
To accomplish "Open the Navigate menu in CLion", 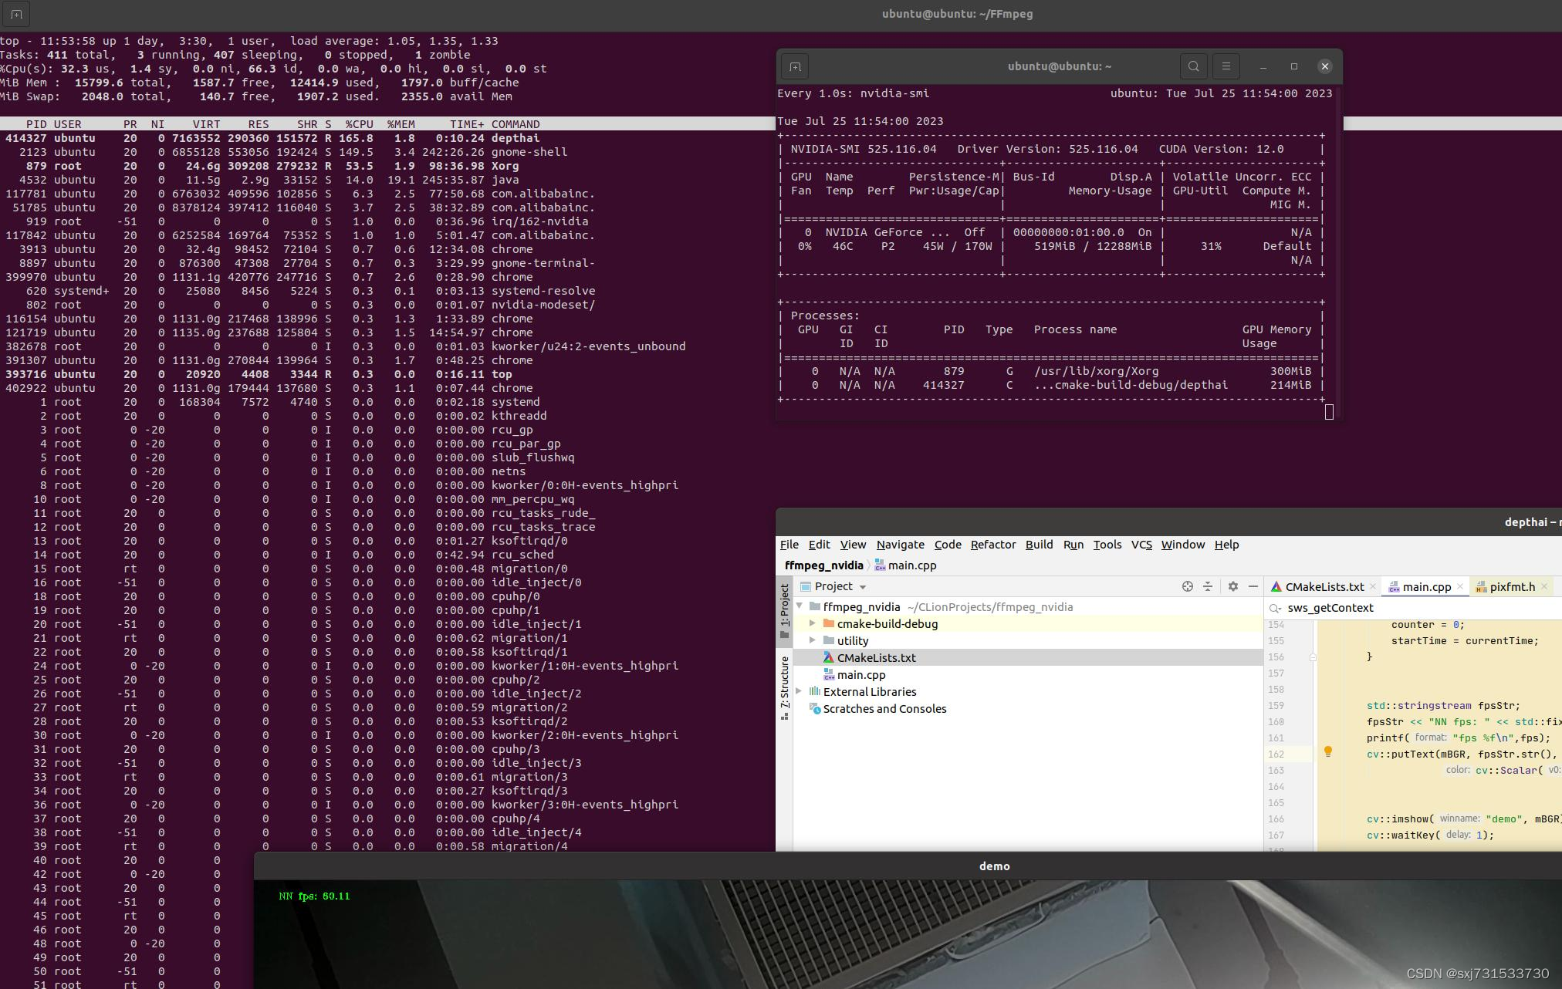I will coord(900,545).
